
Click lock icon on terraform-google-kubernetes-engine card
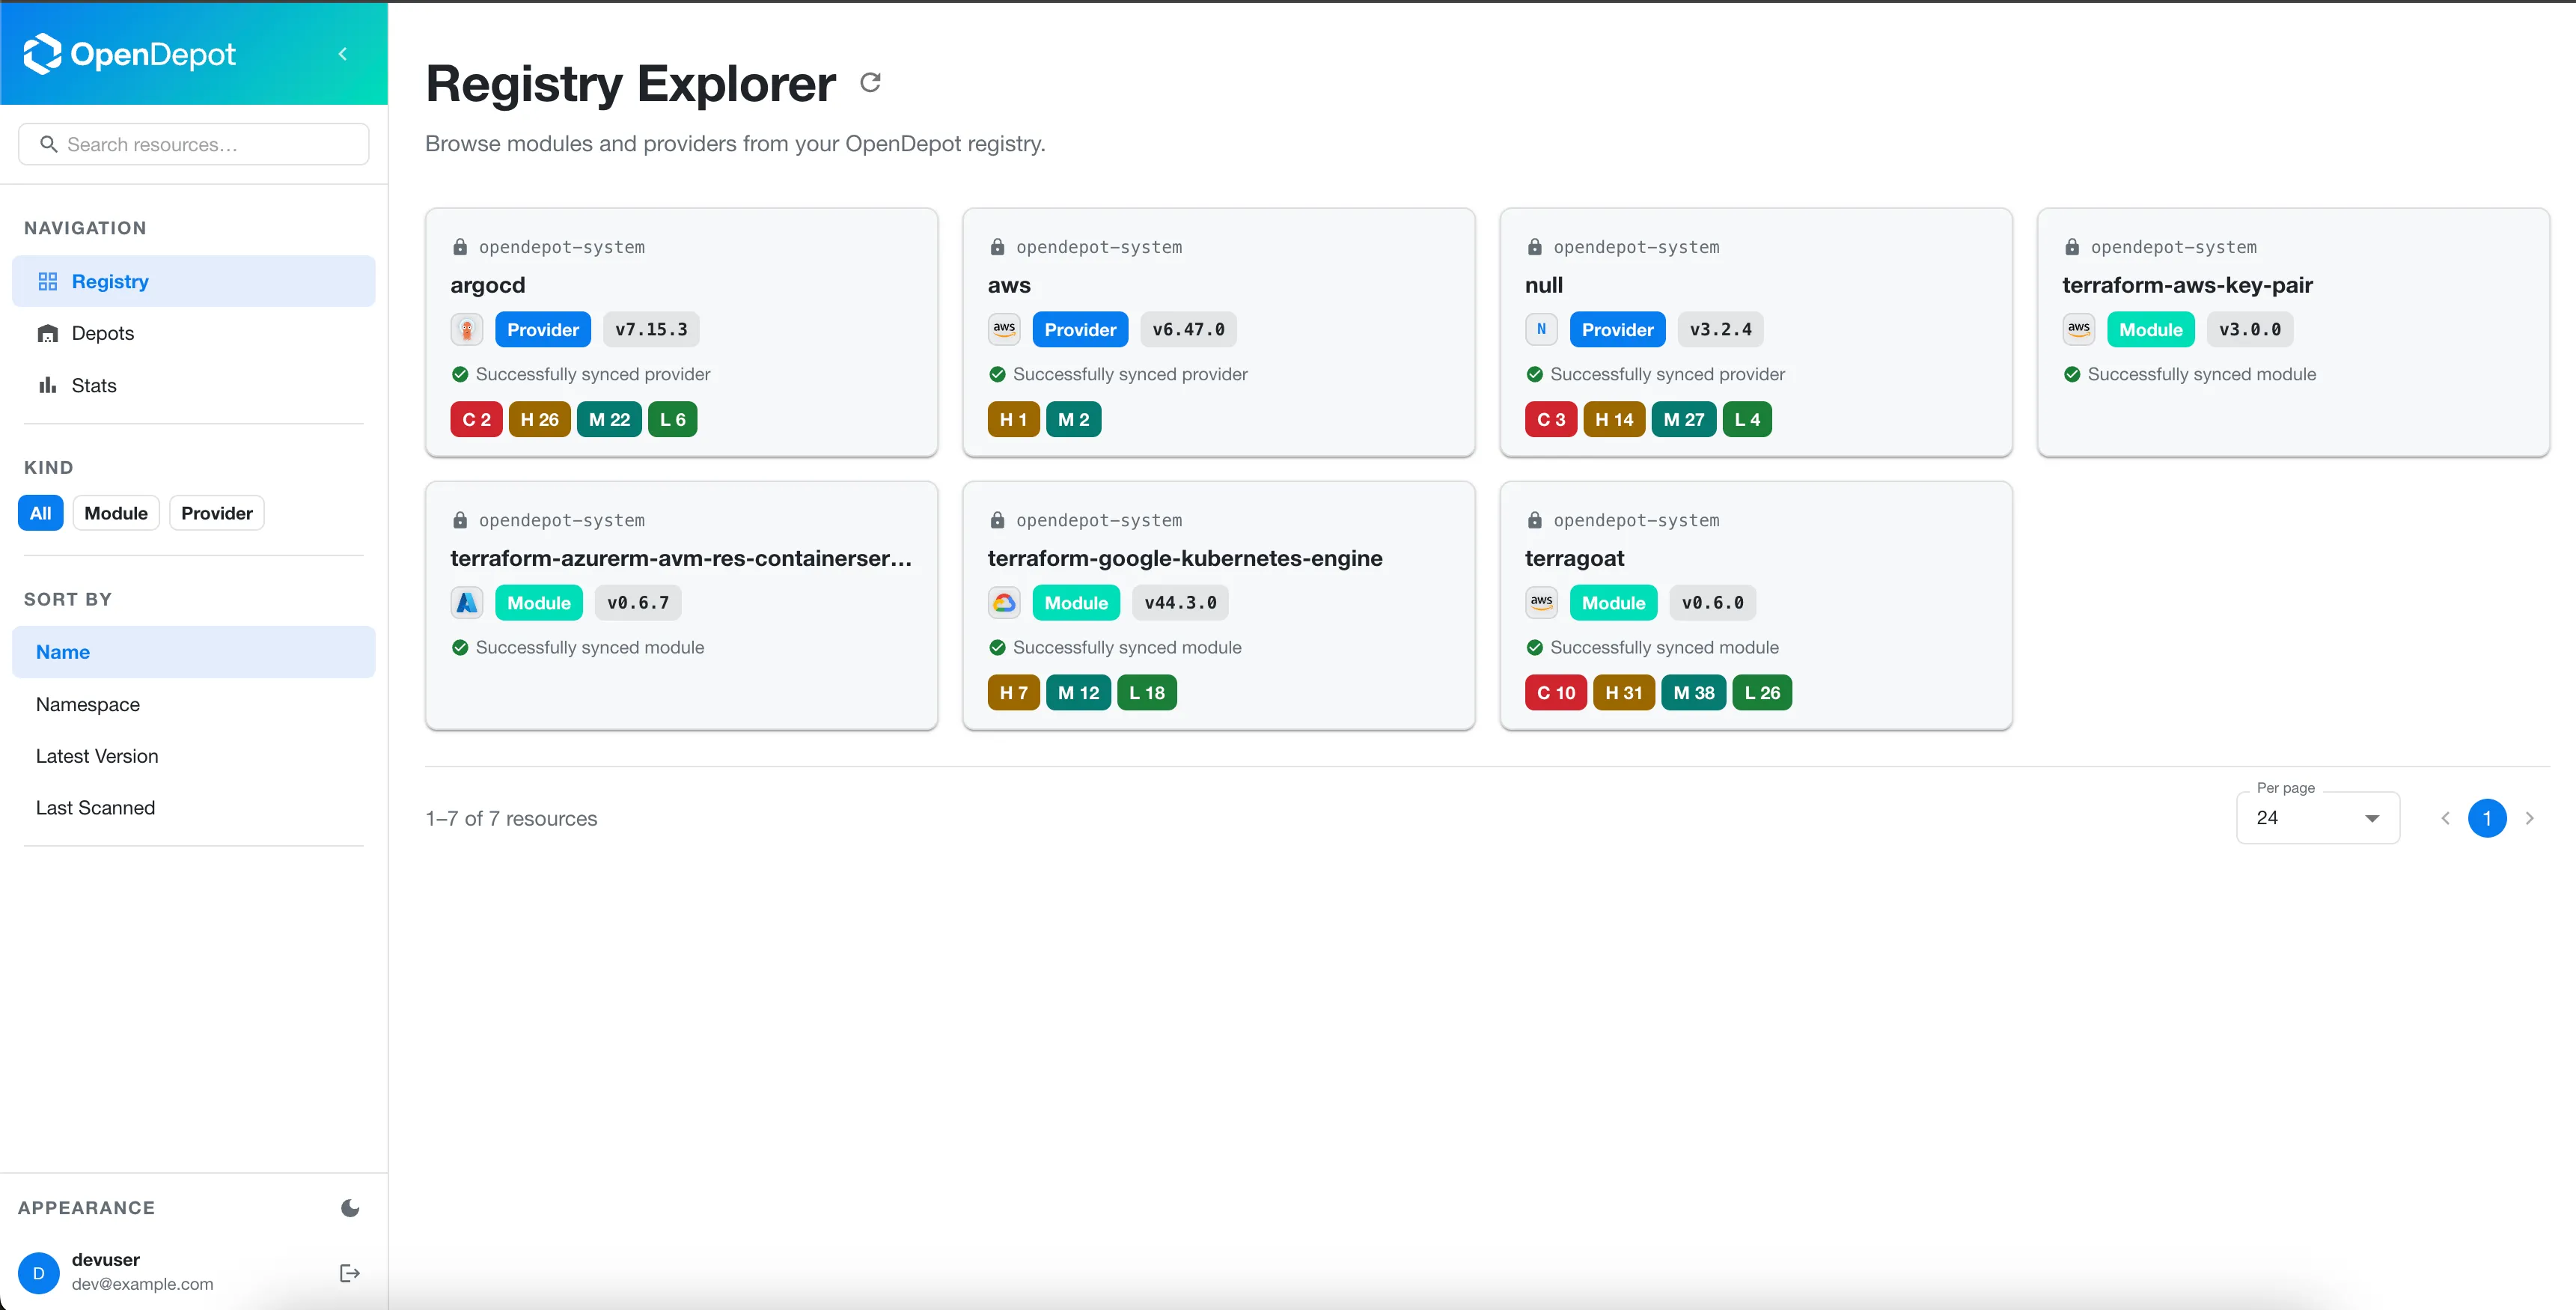point(997,520)
